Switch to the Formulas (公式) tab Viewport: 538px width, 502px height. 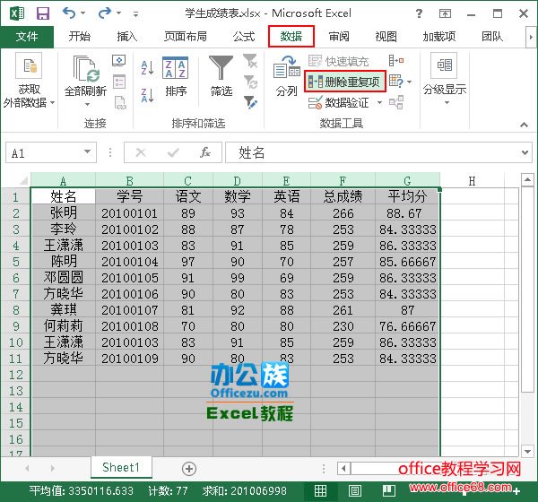(x=244, y=37)
